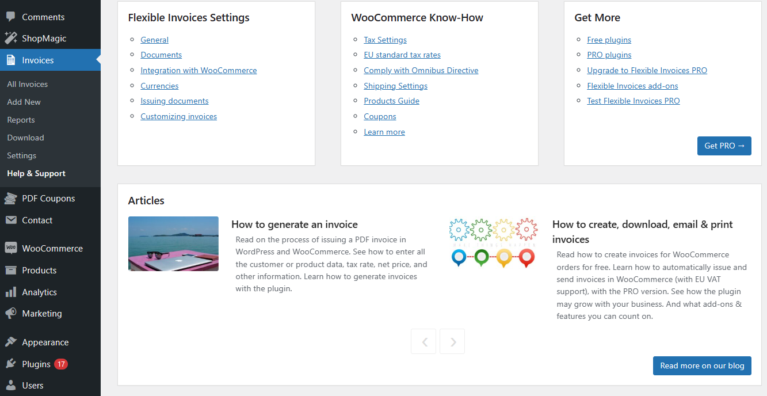The image size is (767, 396).
Task: Show previous article with left chevron
Action: pos(423,342)
